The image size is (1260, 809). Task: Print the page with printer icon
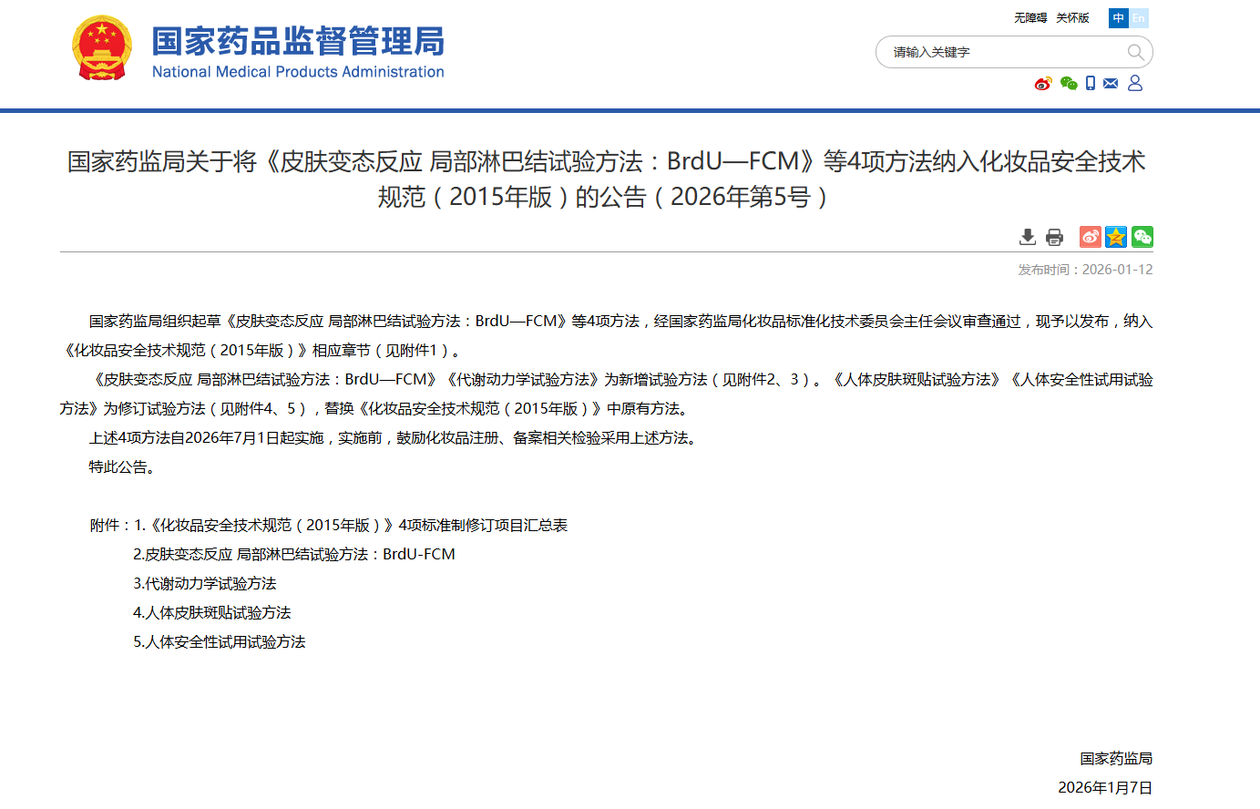[1054, 237]
